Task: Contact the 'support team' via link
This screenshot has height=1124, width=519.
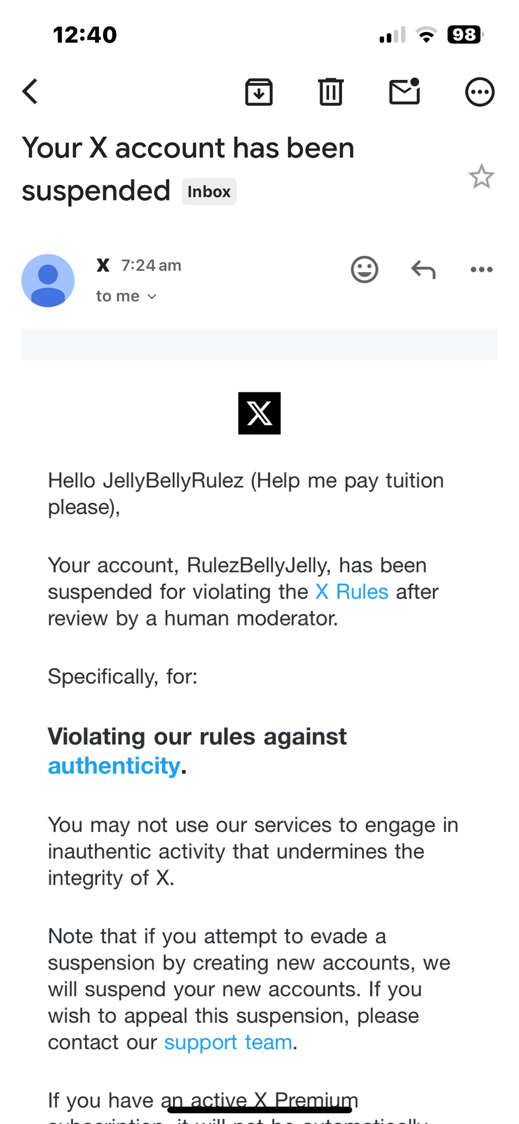Action: (228, 1042)
